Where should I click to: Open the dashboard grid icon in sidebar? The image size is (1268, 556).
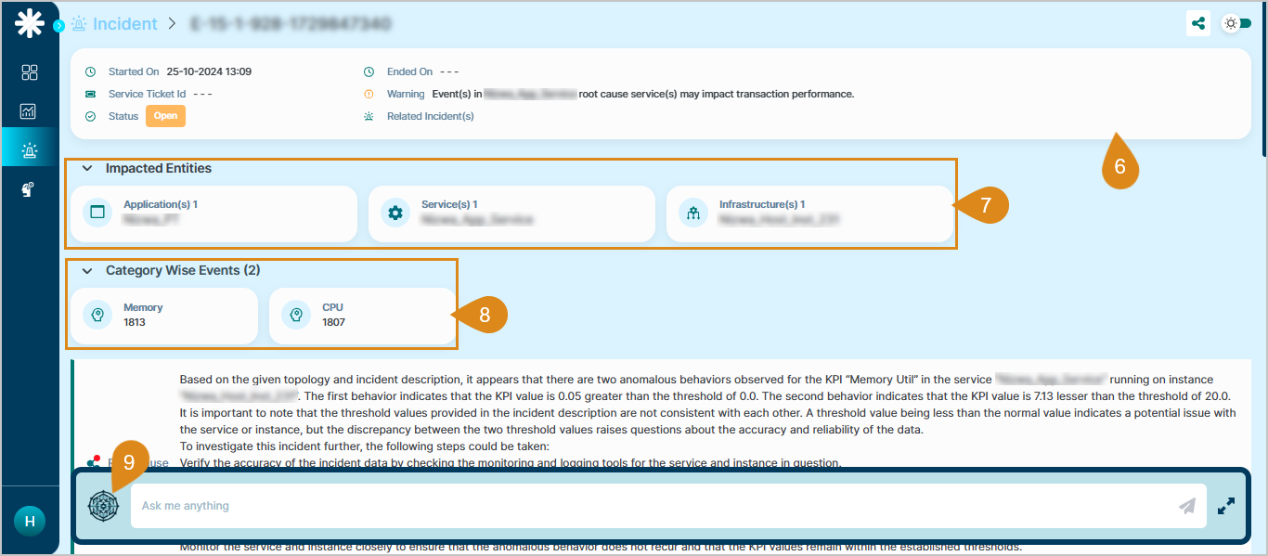pyautogui.click(x=29, y=72)
